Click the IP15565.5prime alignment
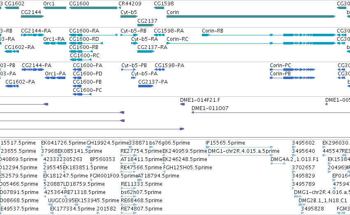 (239, 147)
